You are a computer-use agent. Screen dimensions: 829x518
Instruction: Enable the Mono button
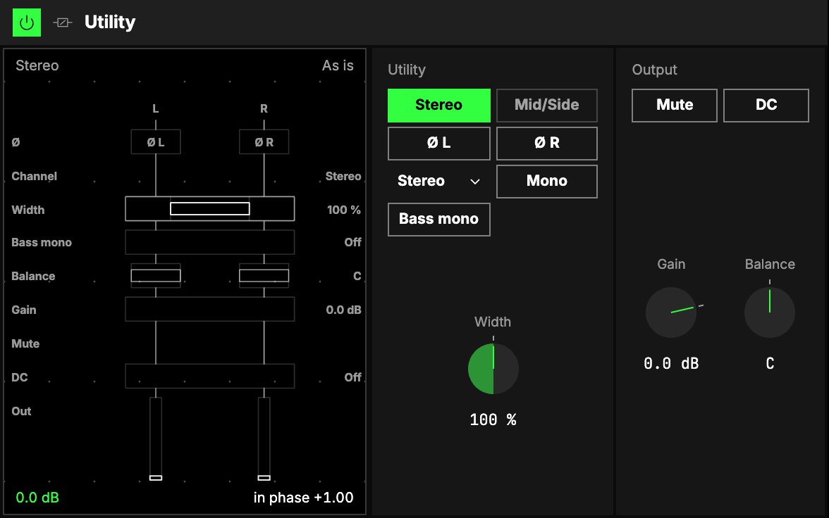tap(547, 181)
